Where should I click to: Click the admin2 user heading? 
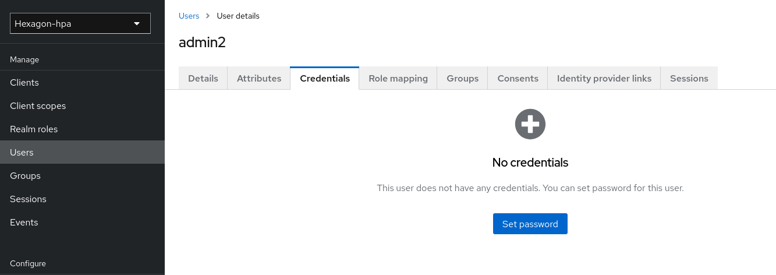coord(202,43)
